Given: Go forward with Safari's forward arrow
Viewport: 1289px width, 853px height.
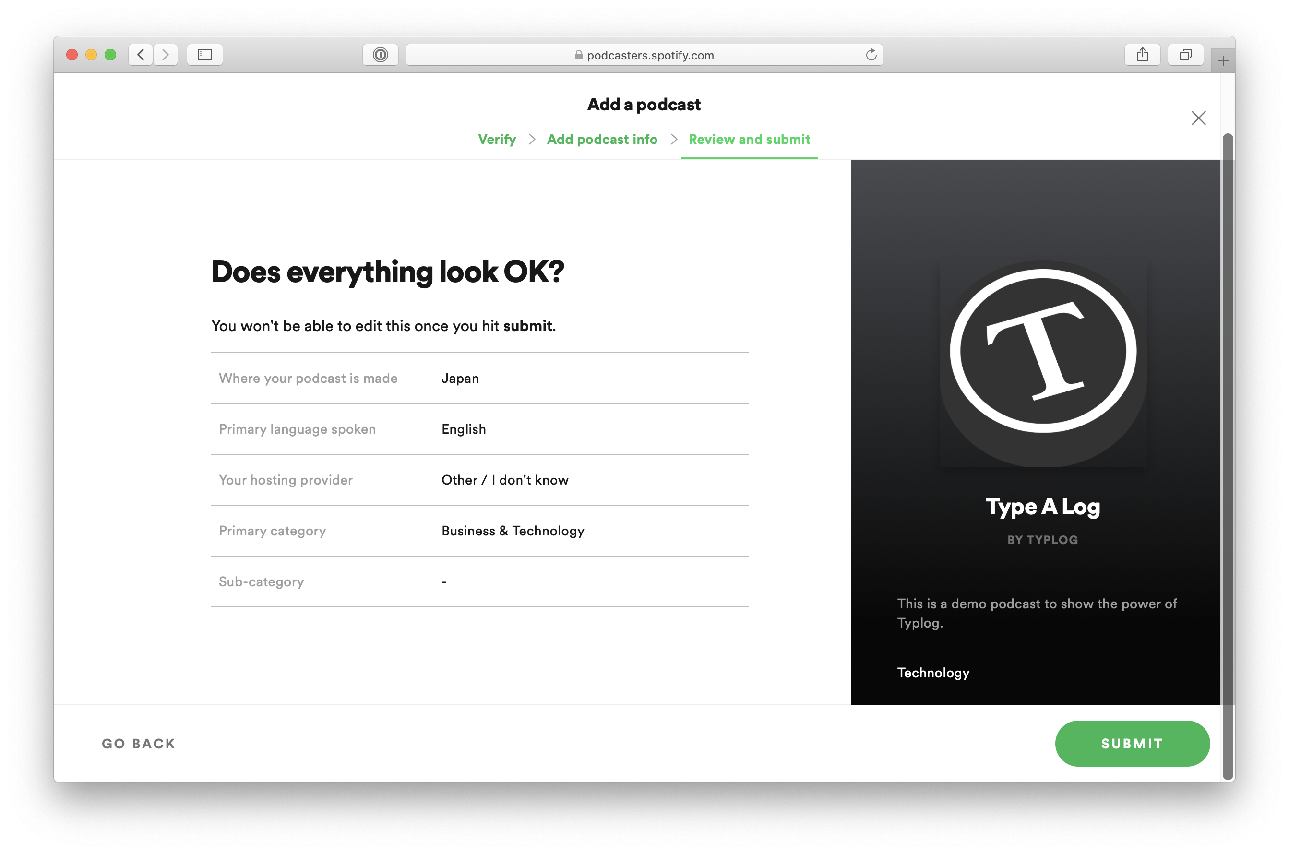Looking at the screenshot, I should pyautogui.click(x=166, y=55).
